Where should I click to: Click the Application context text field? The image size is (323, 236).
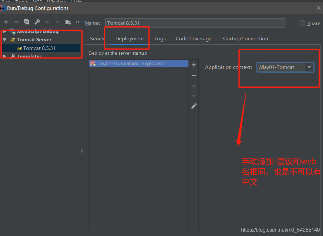[x=280, y=67]
